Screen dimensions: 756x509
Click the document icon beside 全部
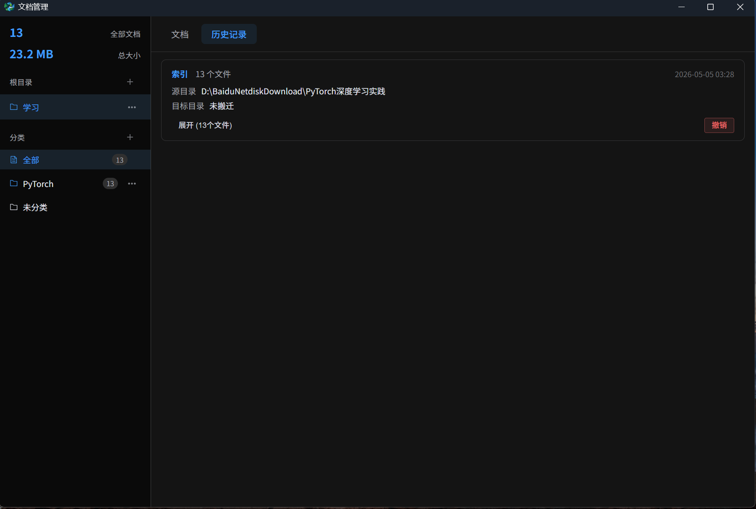[x=14, y=160]
